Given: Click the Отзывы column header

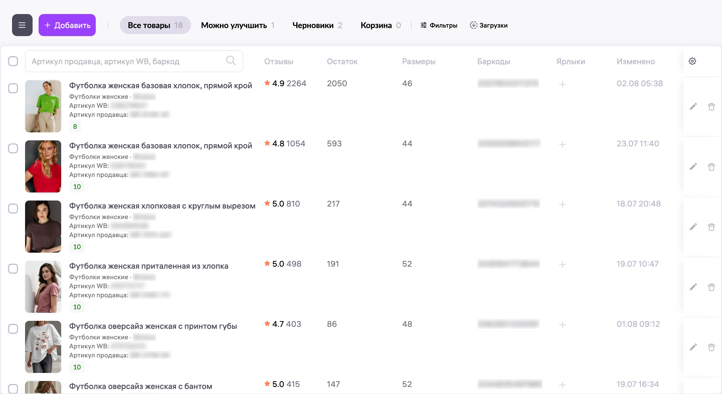Looking at the screenshot, I should coord(279,61).
